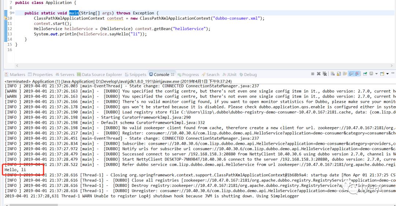
Task: Click 'context.start();' on line 11
Action: click(53, 24)
